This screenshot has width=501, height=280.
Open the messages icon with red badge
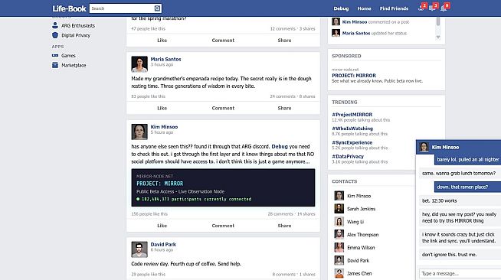pos(432,8)
